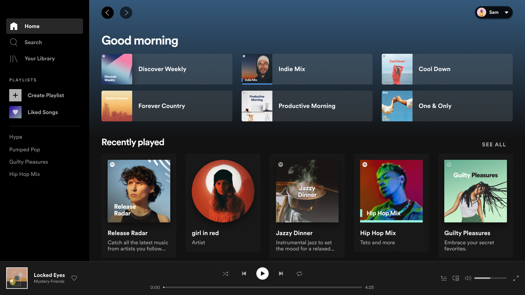The width and height of the screenshot is (525, 295).
Task: Click the forward navigation chevron
Action: (x=126, y=13)
